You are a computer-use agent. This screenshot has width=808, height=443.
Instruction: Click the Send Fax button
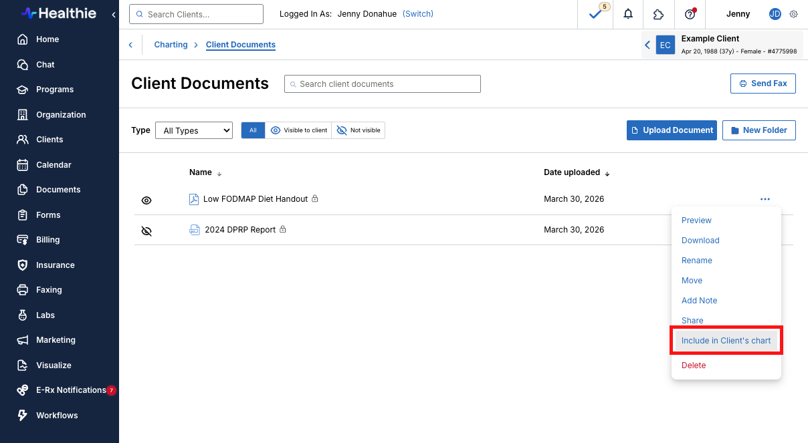pyautogui.click(x=763, y=84)
